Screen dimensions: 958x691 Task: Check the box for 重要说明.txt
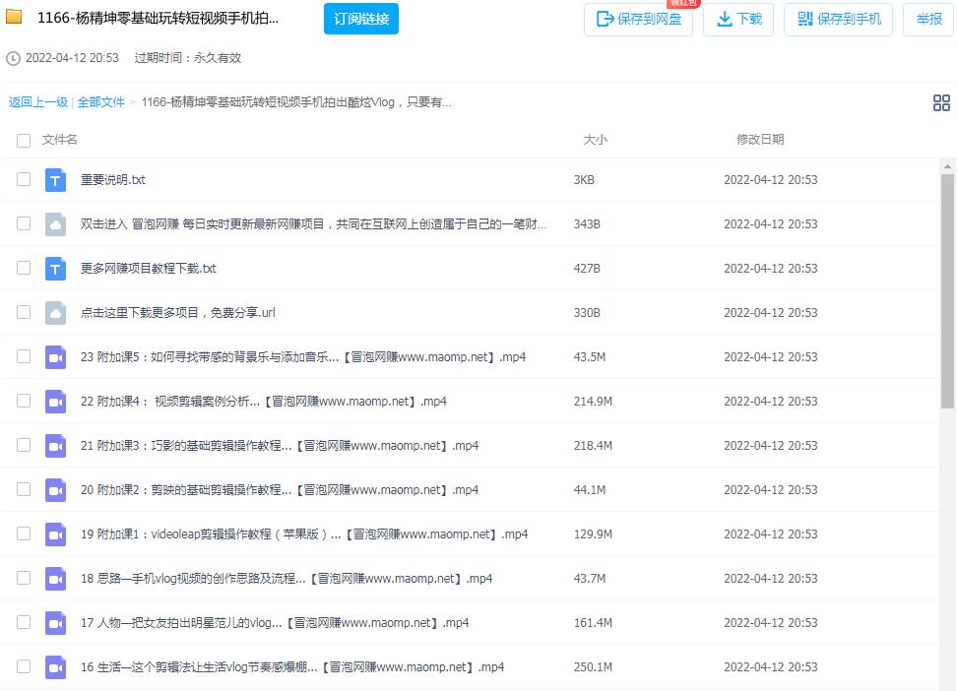click(x=24, y=180)
